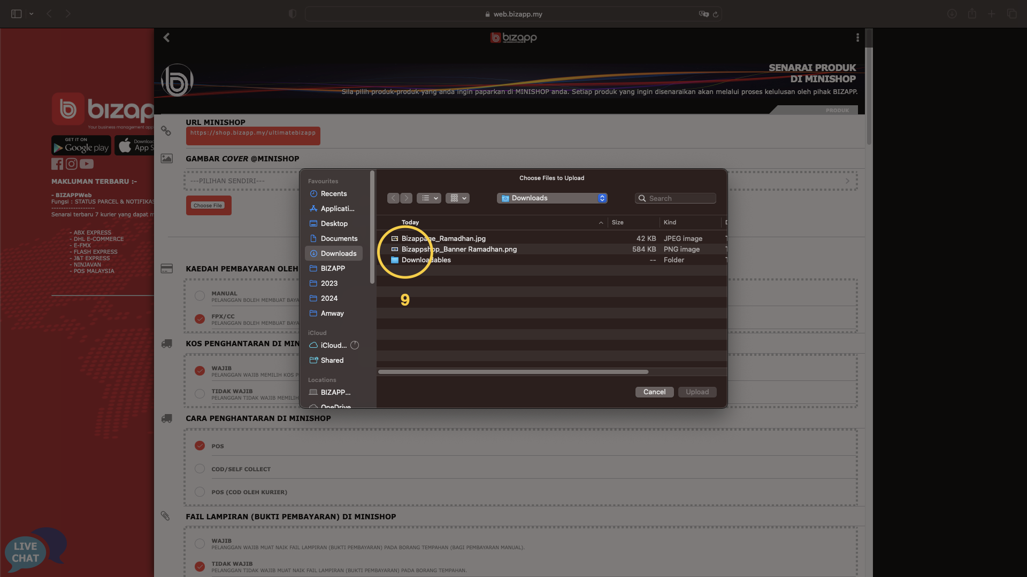
Task: Open Instagram icon in the left panel
Action: coord(72,164)
